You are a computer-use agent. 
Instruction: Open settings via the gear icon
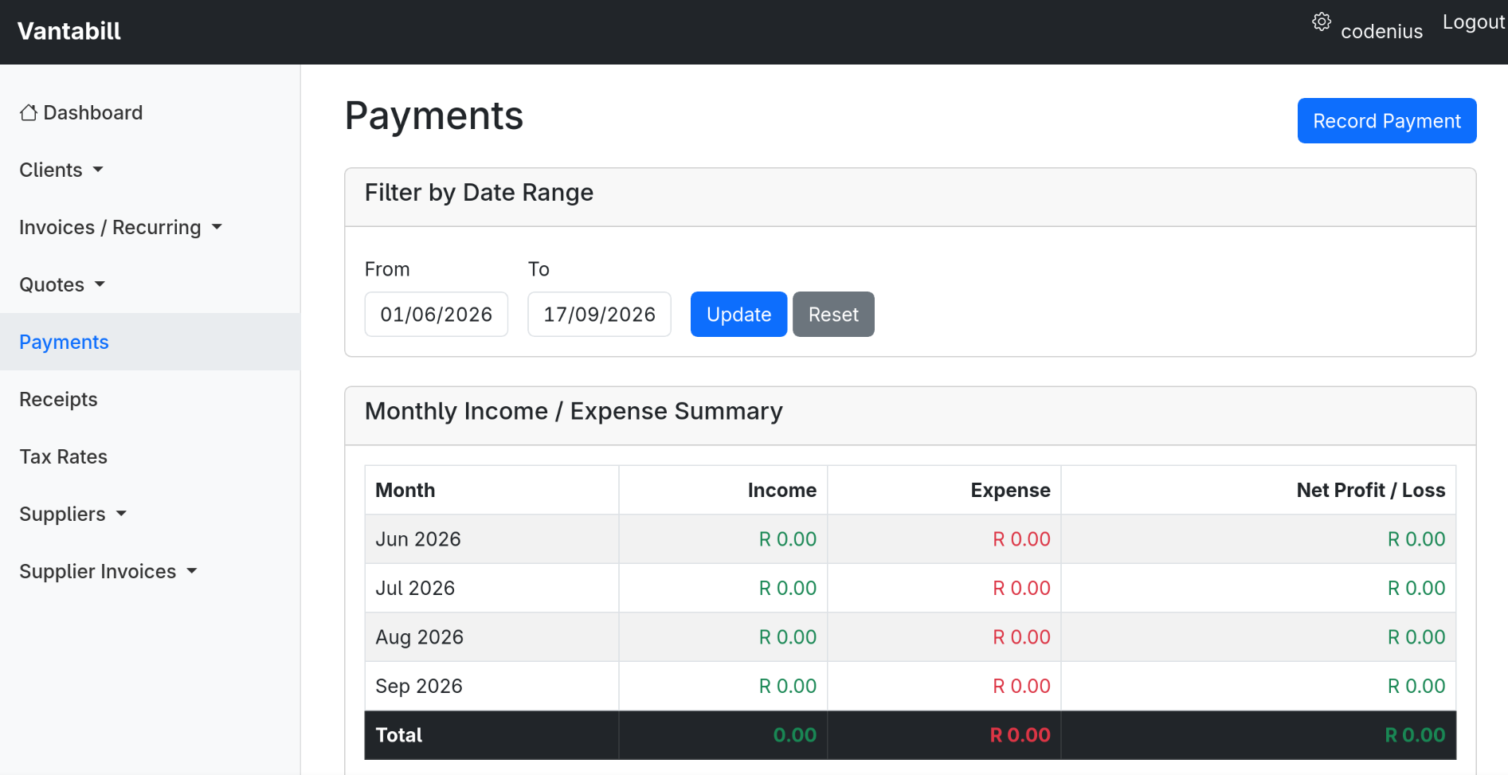(1322, 22)
